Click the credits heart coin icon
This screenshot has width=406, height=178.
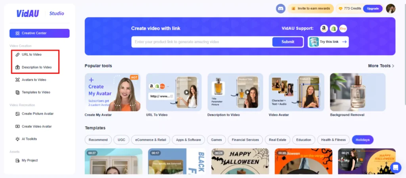point(341,9)
